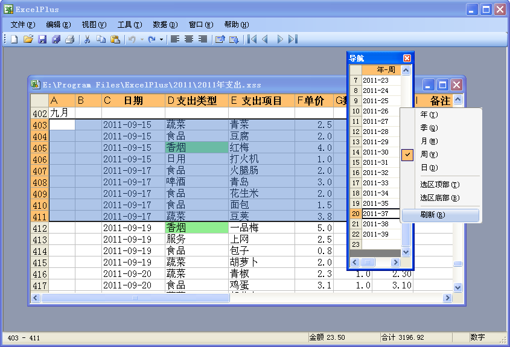The width and height of the screenshot is (510, 347).
Task: Select 季(Q) in the context menu
Action: (x=441, y=128)
